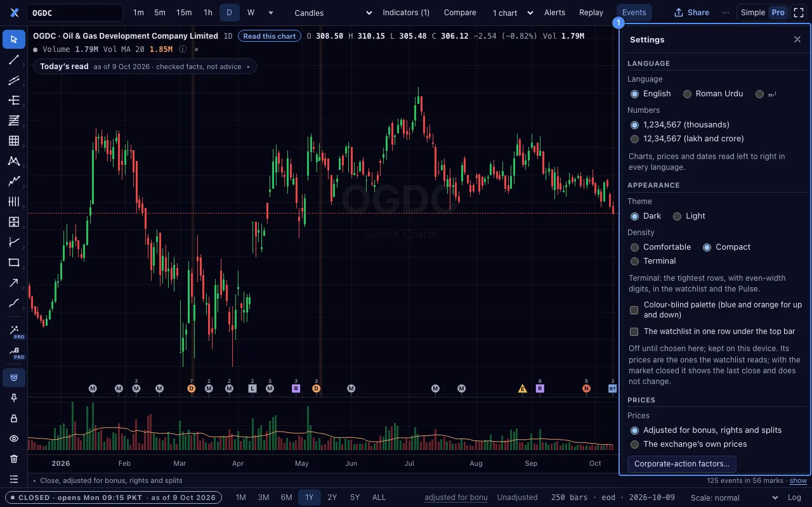
Task: Choose the parallel channel tool
Action: (x=14, y=80)
